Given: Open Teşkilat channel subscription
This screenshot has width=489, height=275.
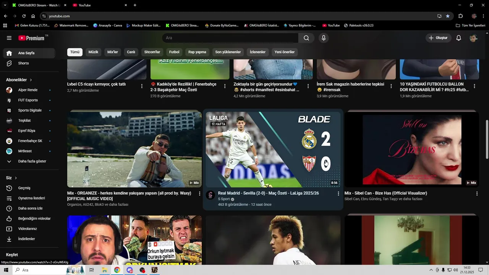Looking at the screenshot, I should click(x=29, y=120).
